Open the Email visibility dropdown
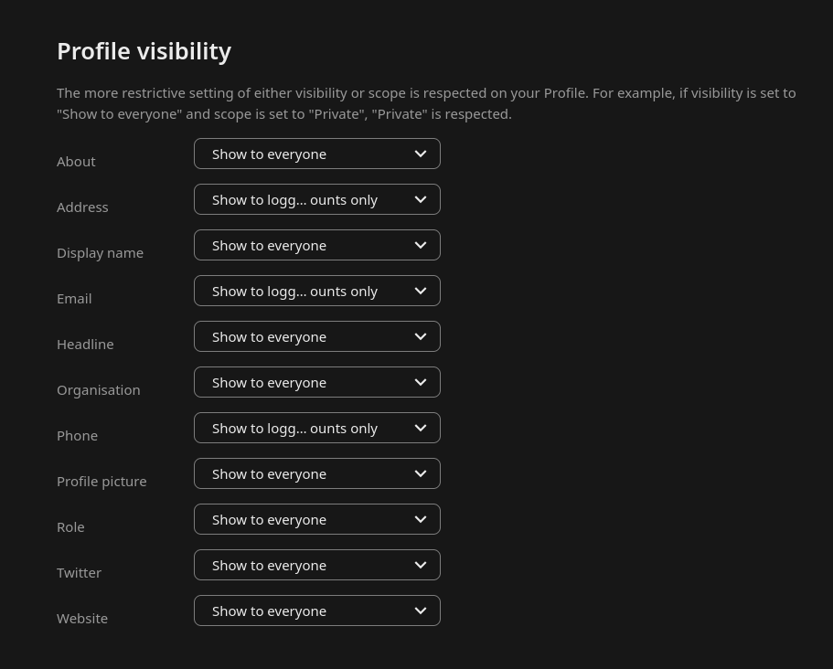 (x=316, y=291)
